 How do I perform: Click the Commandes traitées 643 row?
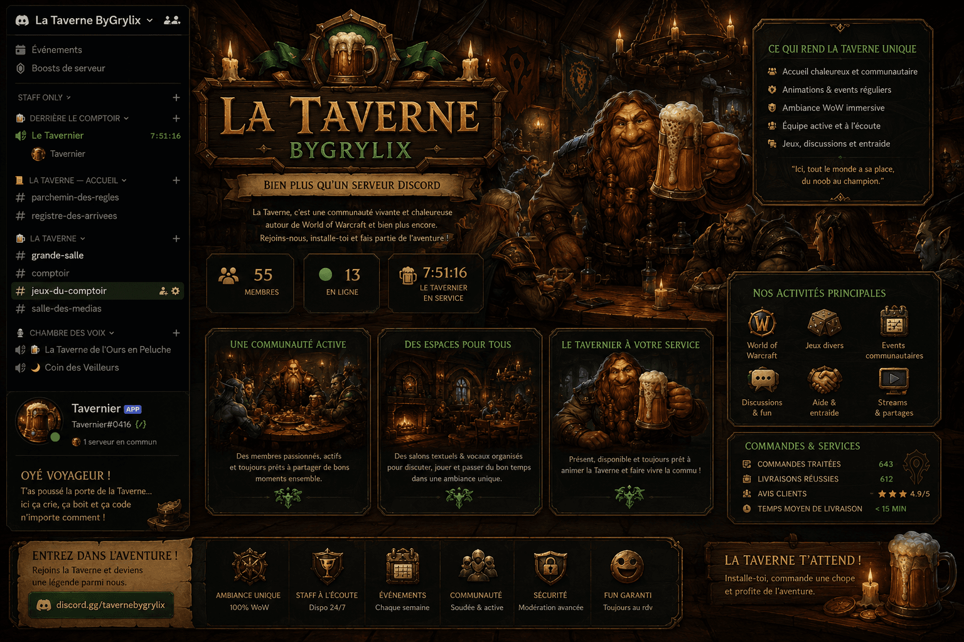click(818, 464)
